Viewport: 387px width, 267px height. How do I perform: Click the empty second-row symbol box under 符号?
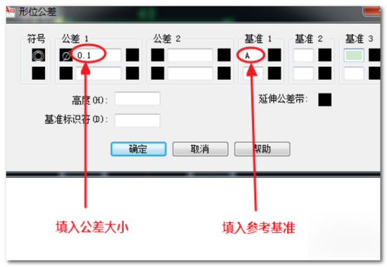click(x=39, y=73)
